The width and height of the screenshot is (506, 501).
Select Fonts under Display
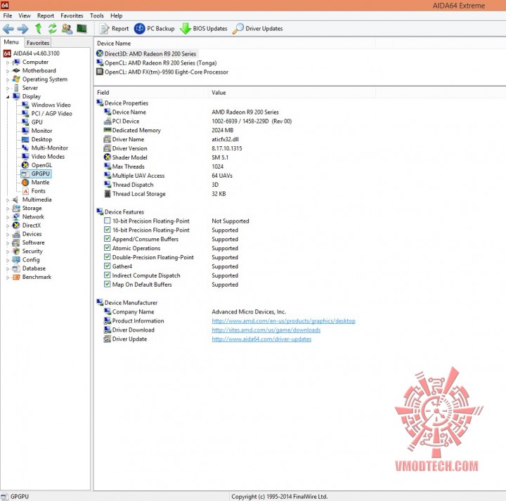pos(38,191)
